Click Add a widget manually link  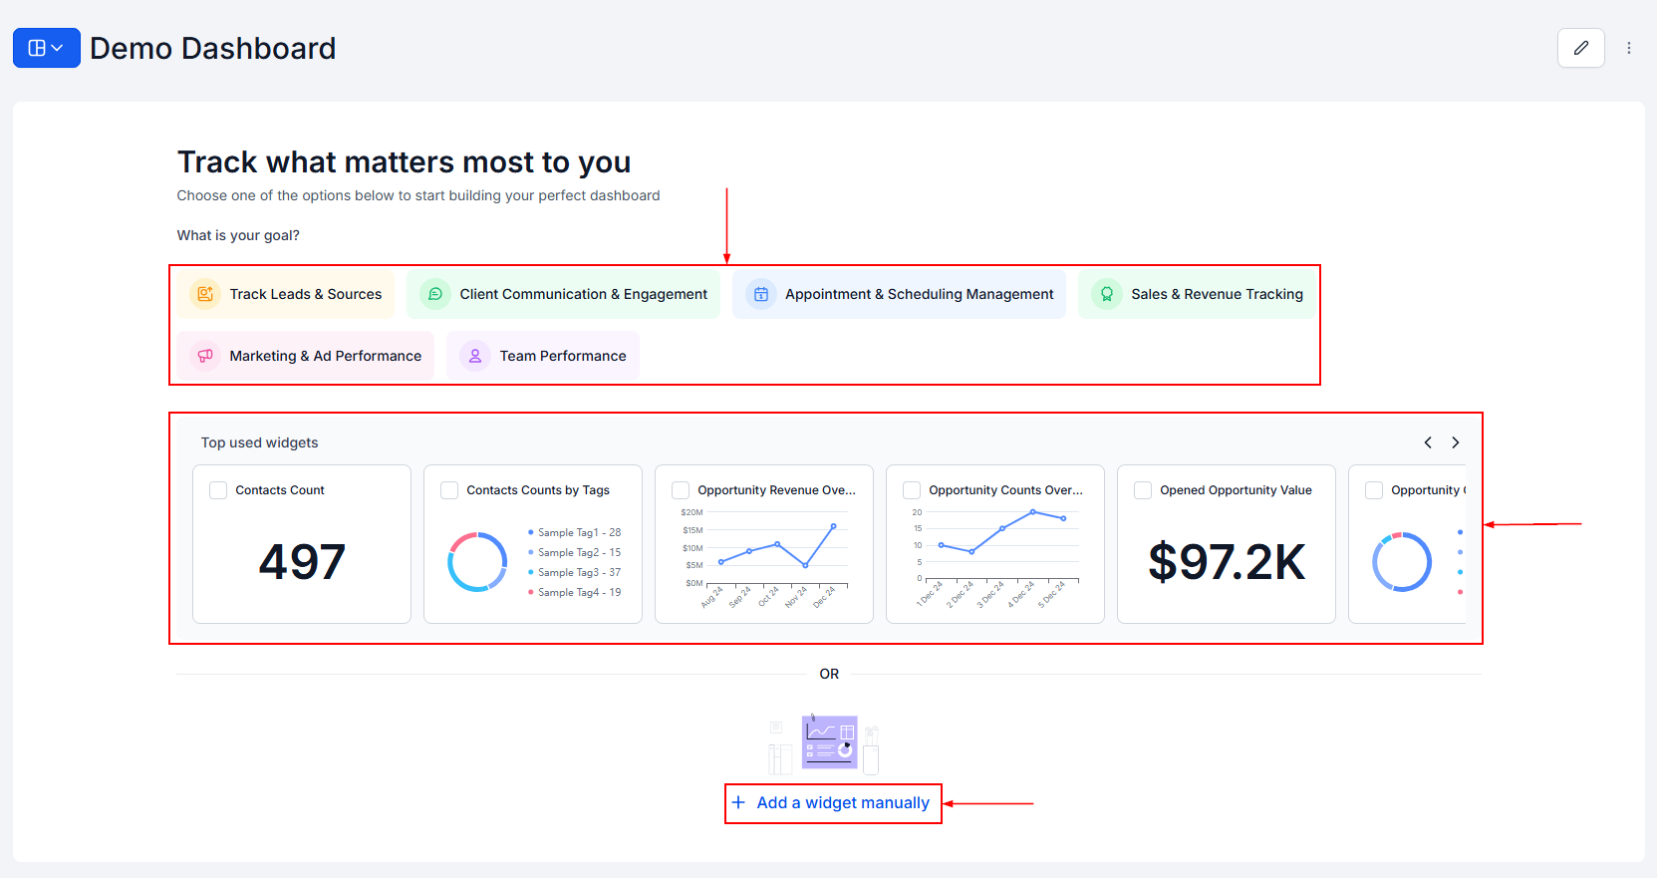click(833, 803)
